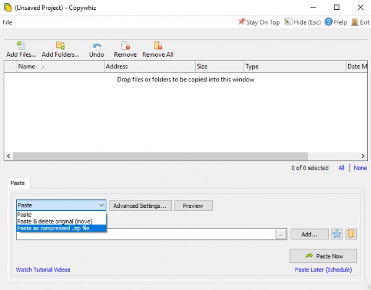Screen dimensions: 371x290
Task: Browse destination with the ... button
Action: (x=281, y=234)
